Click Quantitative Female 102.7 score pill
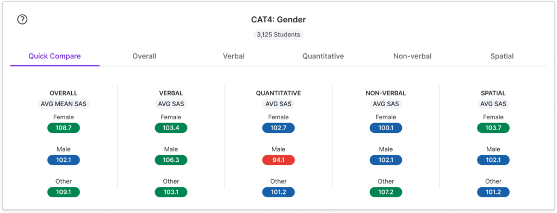 [278, 128]
